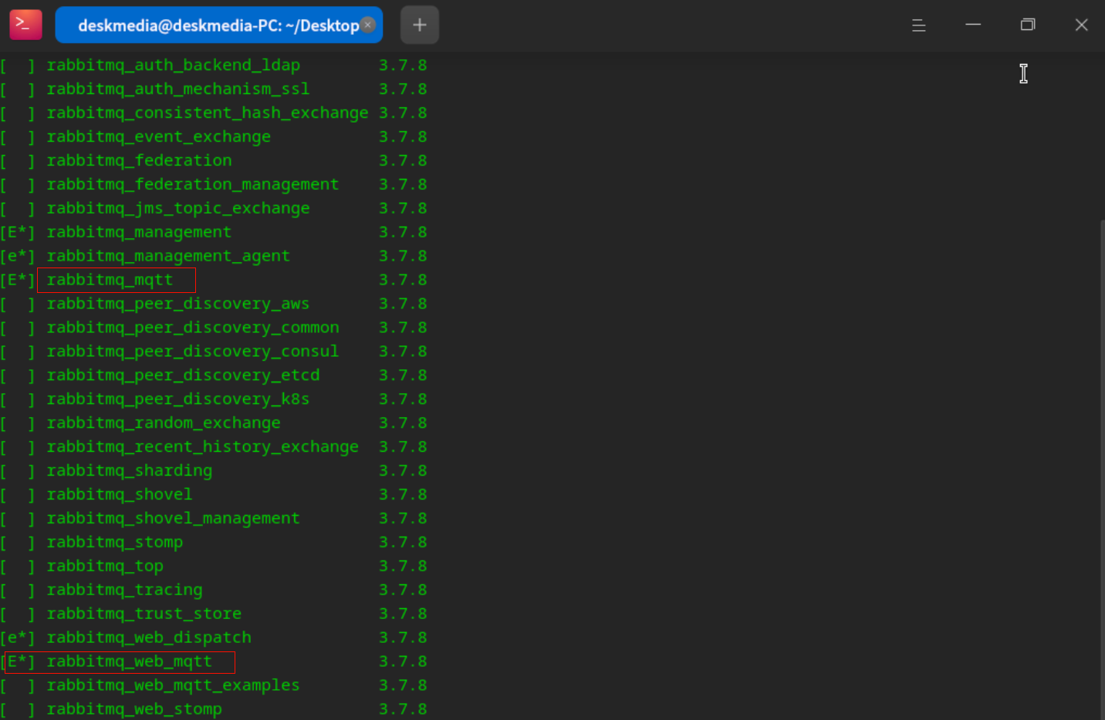Screen dimensions: 1105x720
Task: Click the rabbitmq_web_stomp text at bottom
Action: [134, 709]
